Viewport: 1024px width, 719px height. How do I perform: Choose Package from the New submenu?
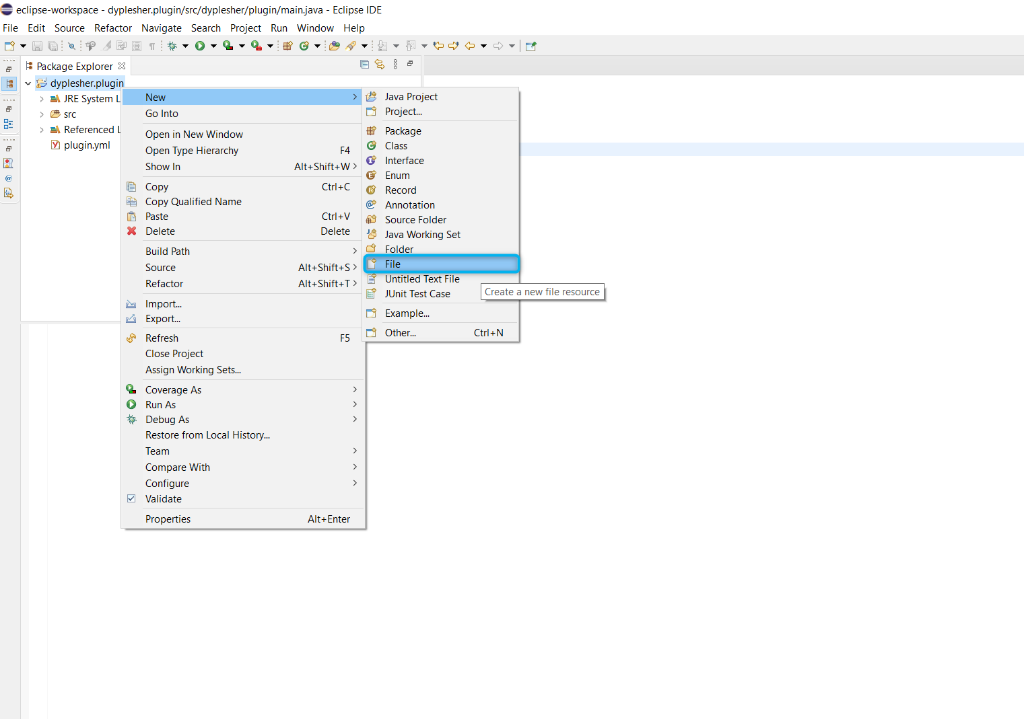[x=442, y=131]
